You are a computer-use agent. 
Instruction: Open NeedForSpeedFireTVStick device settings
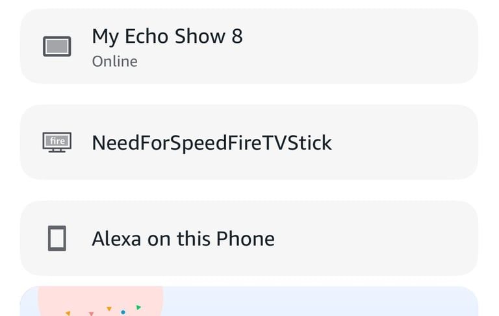[x=212, y=142]
